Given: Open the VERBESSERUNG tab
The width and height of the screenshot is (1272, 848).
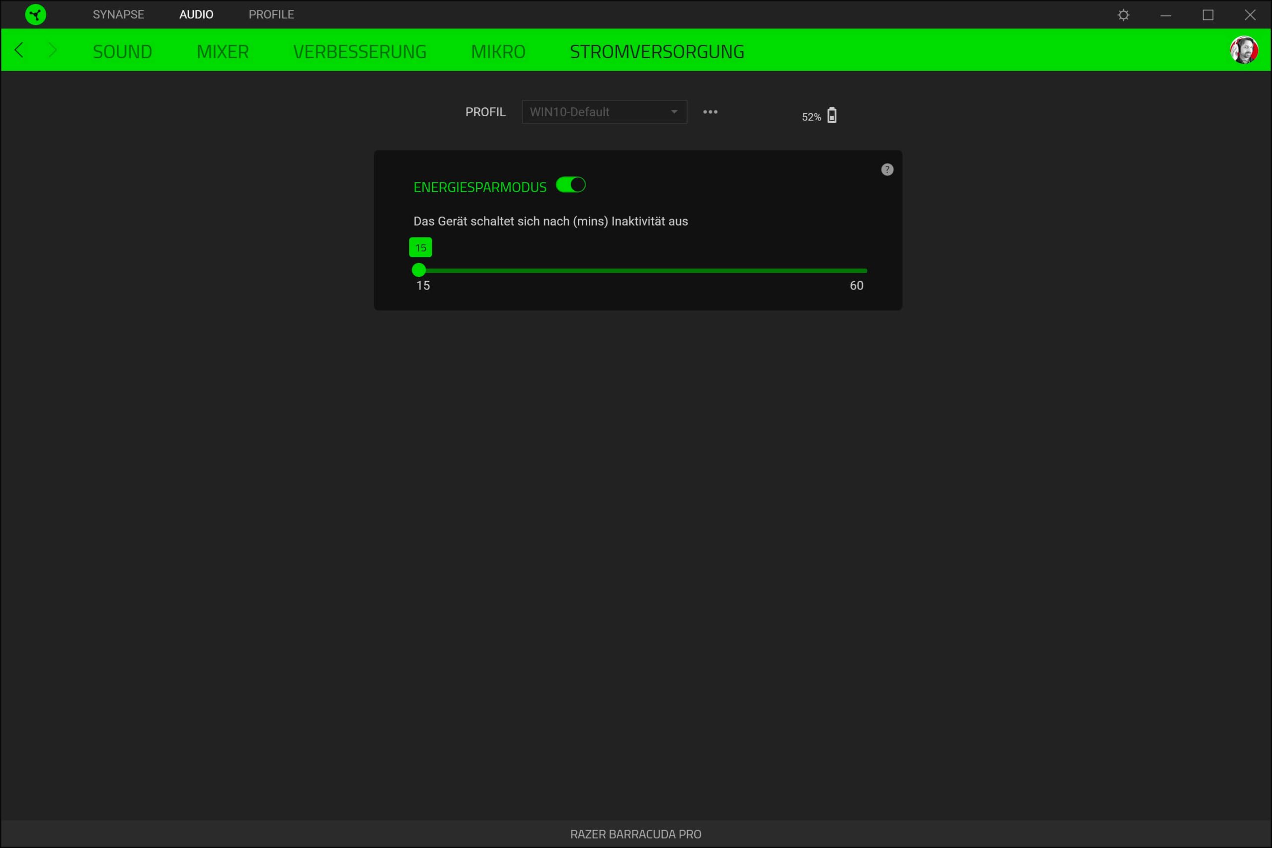Looking at the screenshot, I should coord(360,51).
